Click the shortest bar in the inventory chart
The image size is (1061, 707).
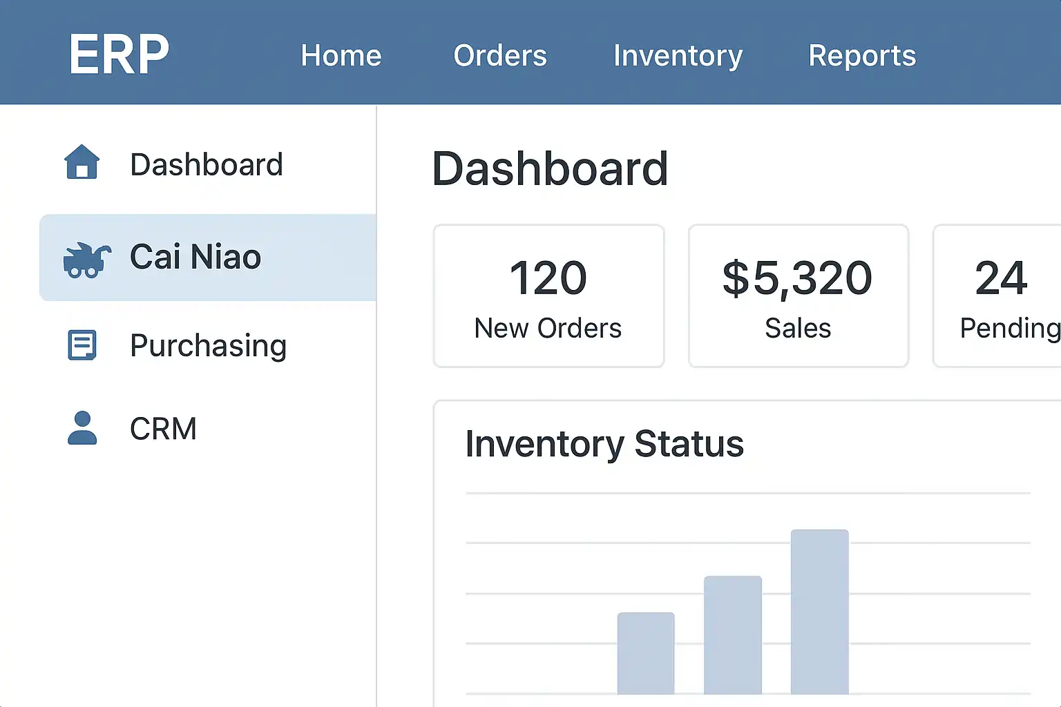coord(646,653)
